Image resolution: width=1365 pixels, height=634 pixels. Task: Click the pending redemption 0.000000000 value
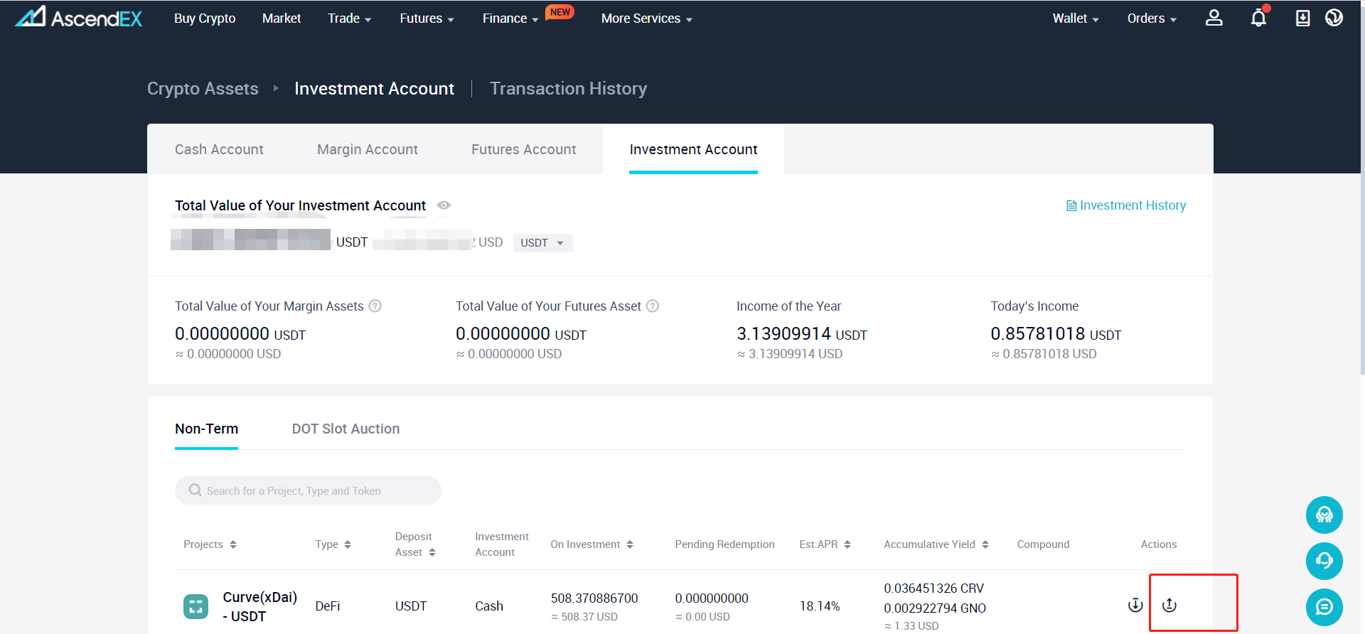point(712,598)
